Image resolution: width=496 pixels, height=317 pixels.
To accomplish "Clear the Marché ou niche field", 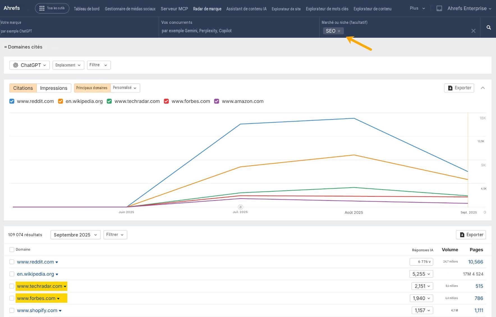I will [x=473, y=31].
